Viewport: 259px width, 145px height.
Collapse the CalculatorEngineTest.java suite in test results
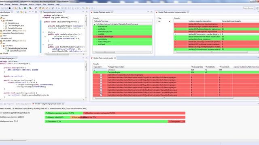[x=95, y=24]
